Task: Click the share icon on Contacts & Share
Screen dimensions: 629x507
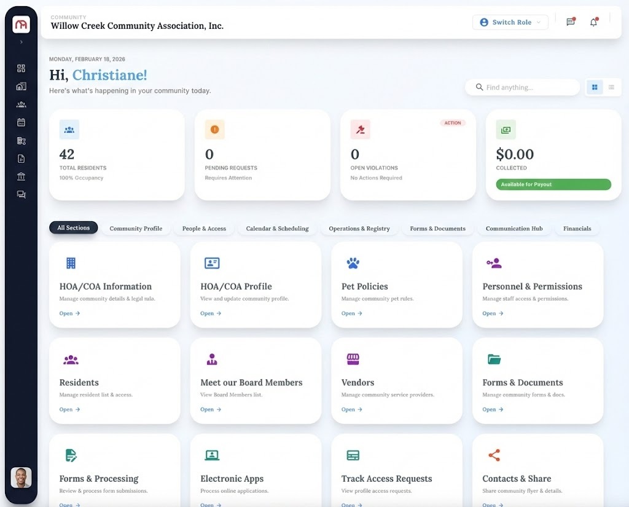Action: pos(494,455)
